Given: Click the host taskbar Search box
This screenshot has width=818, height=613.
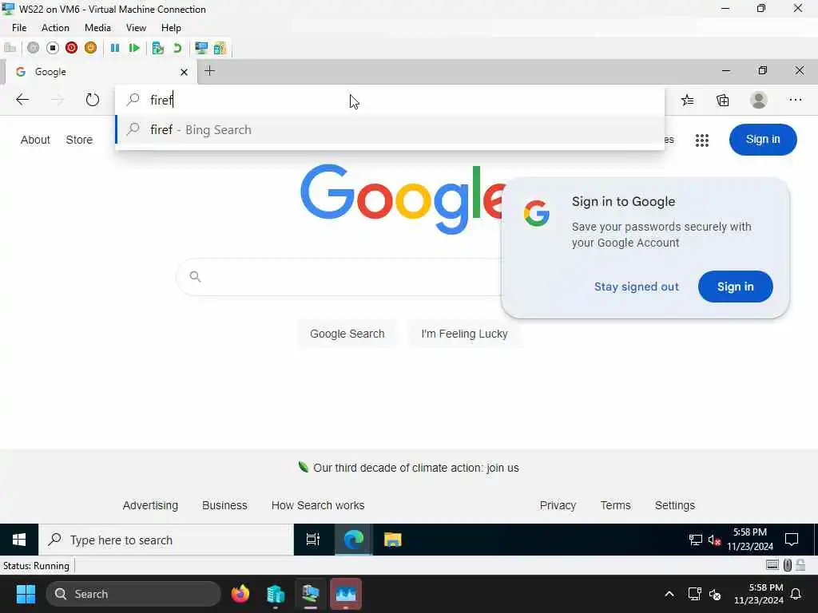Looking at the screenshot, I should [133, 594].
